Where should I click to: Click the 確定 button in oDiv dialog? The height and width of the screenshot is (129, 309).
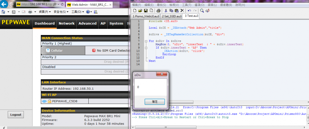point(154,102)
